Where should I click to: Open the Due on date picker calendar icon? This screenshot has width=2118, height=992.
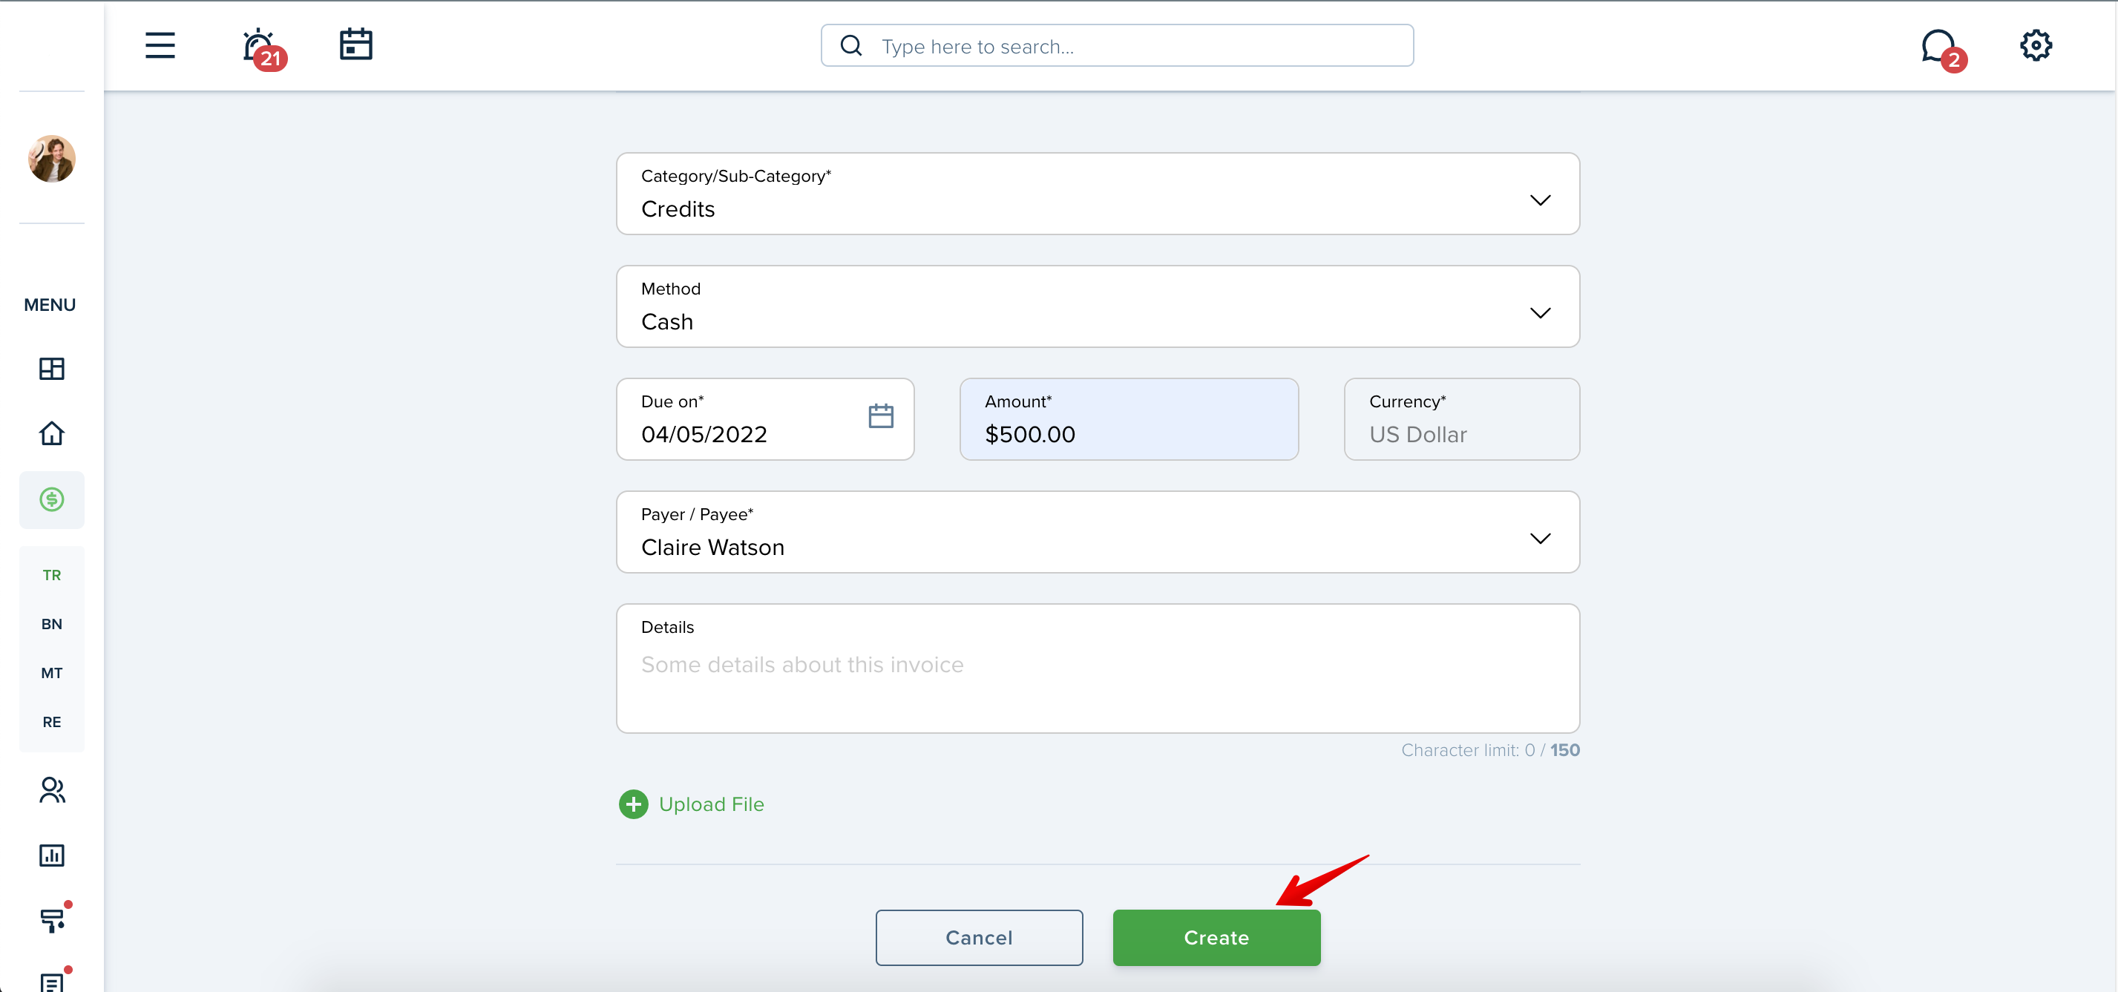[881, 415]
